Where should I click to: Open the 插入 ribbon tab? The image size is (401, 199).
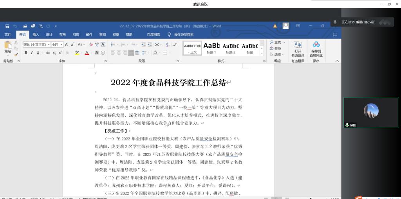point(36,34)
